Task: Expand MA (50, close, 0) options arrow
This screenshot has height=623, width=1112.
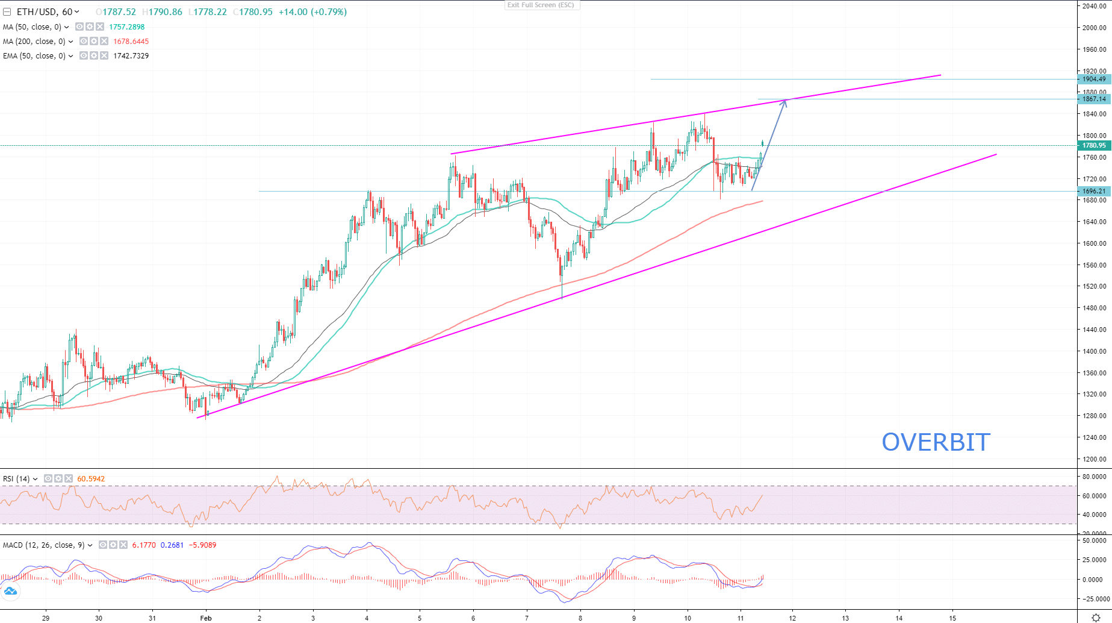Action: click(67, 27)
